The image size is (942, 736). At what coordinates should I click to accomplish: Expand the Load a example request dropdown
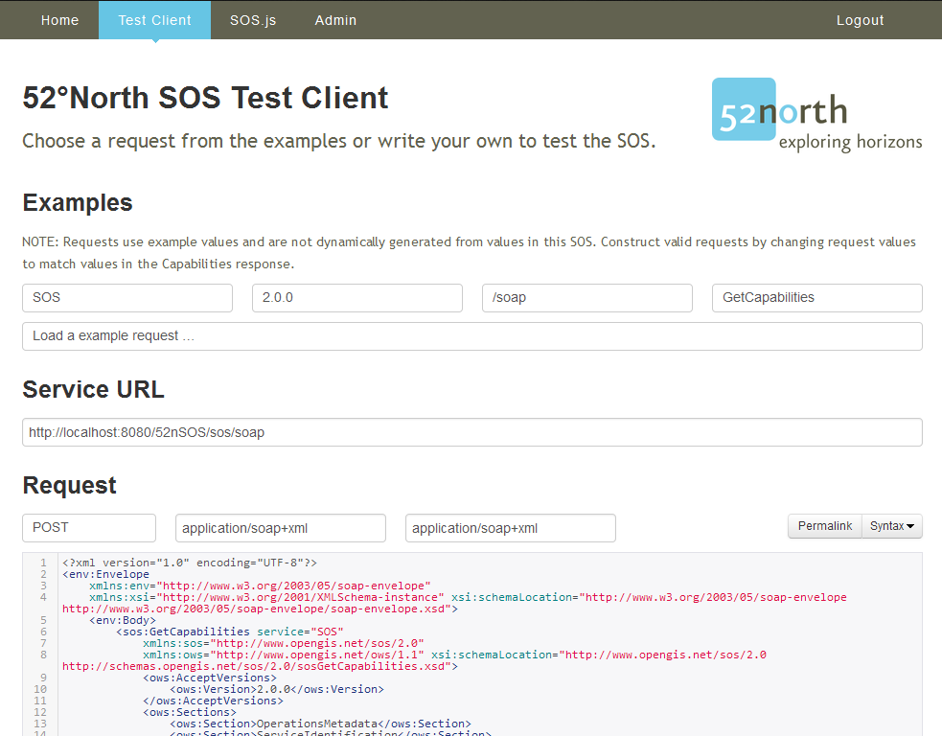[472, 336]
